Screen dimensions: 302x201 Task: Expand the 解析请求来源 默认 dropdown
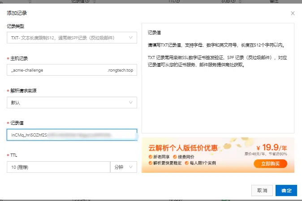click(67, 103)
